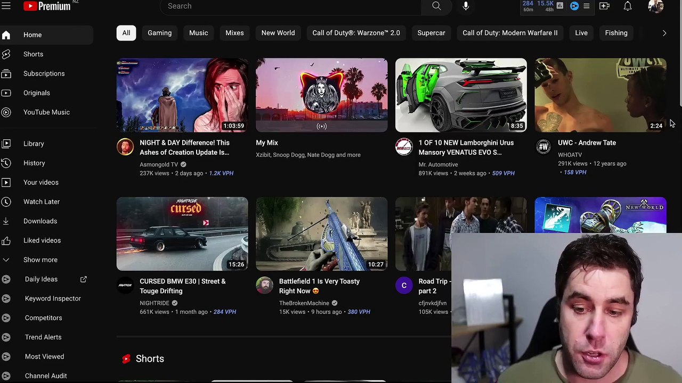Open the hamburger guide menu
The image size is (682, 383).
6,6
